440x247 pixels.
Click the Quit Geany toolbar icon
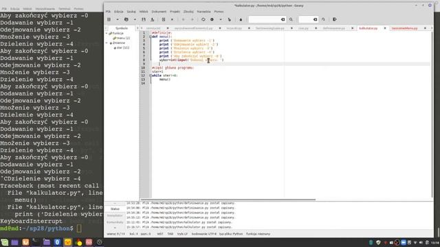point(335,20)
